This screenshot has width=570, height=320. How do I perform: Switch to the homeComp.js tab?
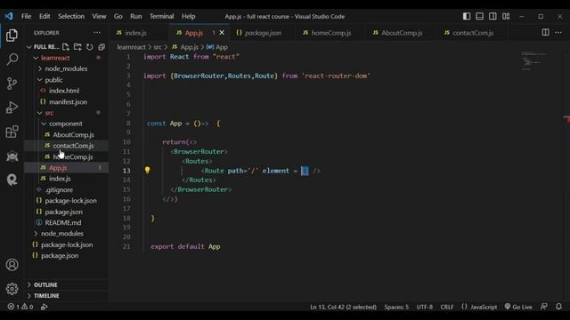(330, 33)
